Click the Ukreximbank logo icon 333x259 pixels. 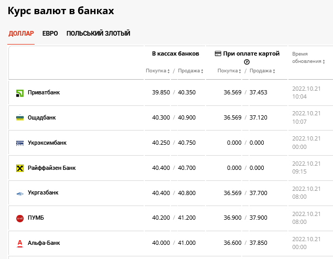click(x=20, y=143)
